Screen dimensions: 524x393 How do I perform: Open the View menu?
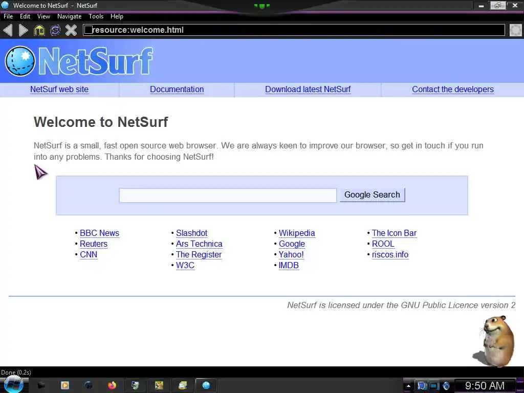(43, 16)
